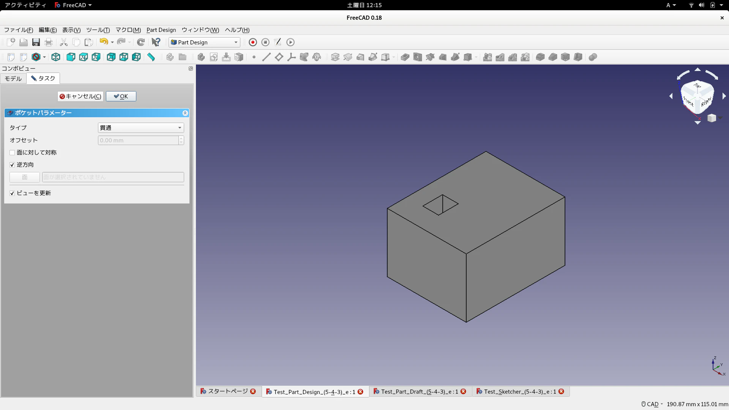The width and height of the screenshot is (729, 410).
Task: Open the system volume indicator
Action: [x=701, y=5]
